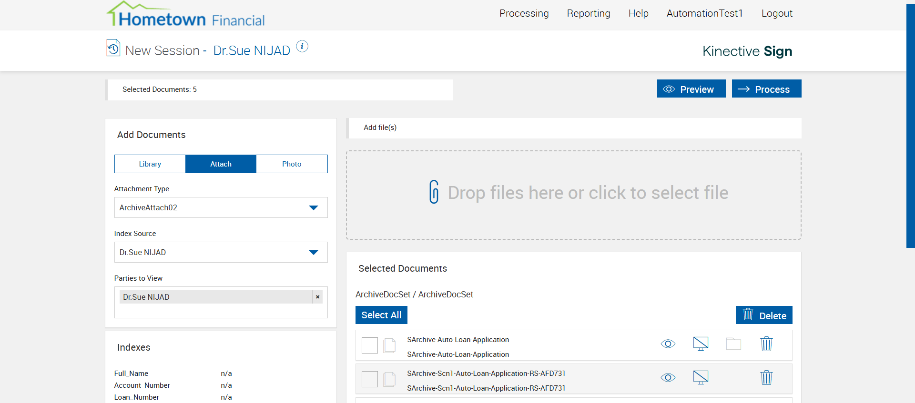Viewport: 915px width, 403px height.
Task: Click the Hometown Financial logo
Action: [185, 14]
